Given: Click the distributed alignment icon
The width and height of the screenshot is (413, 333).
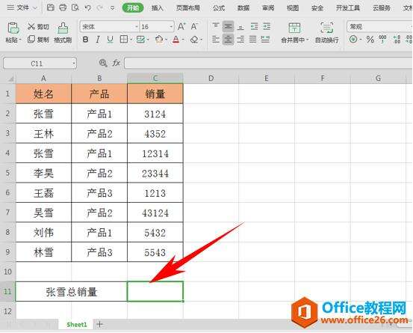Looking at the screenshot, I should [x=265, y=40].
